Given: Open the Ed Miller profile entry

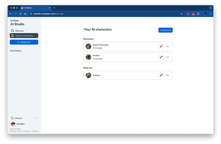Looking at the screenshot, I should (x=24, y=124).
